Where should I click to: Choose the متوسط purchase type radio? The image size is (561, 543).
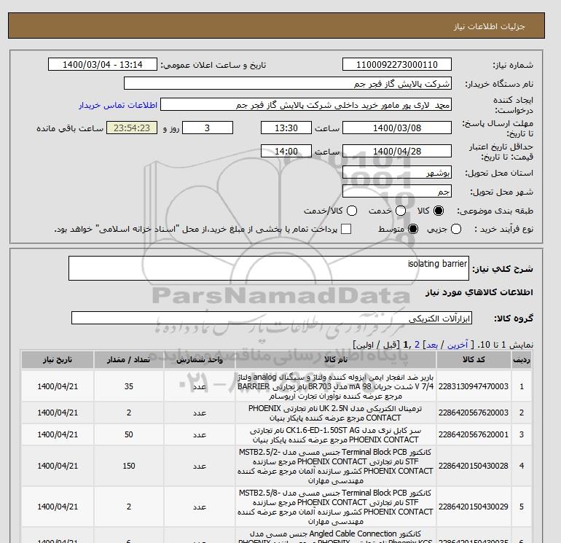[413, 229]
